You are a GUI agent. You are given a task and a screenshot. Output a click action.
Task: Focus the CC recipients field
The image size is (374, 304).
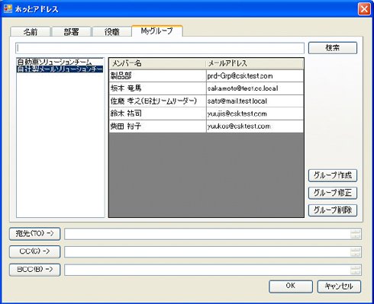pos(213,252)
